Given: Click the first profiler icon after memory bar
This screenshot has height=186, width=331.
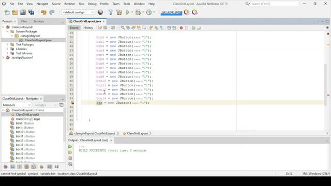Looking at the screenshot, I should tap(187, 12).
